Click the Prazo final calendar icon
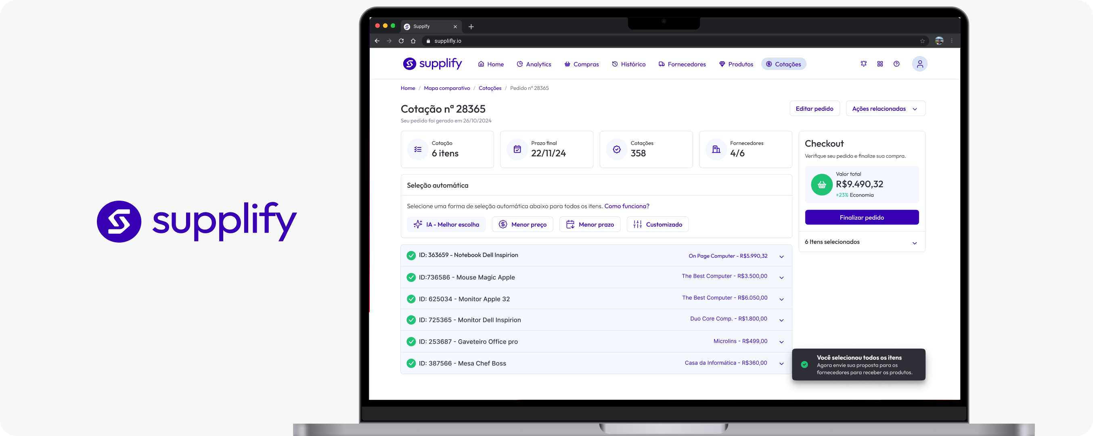The image size is (1093, 436). pyautogui.click(x=517, y=149)
